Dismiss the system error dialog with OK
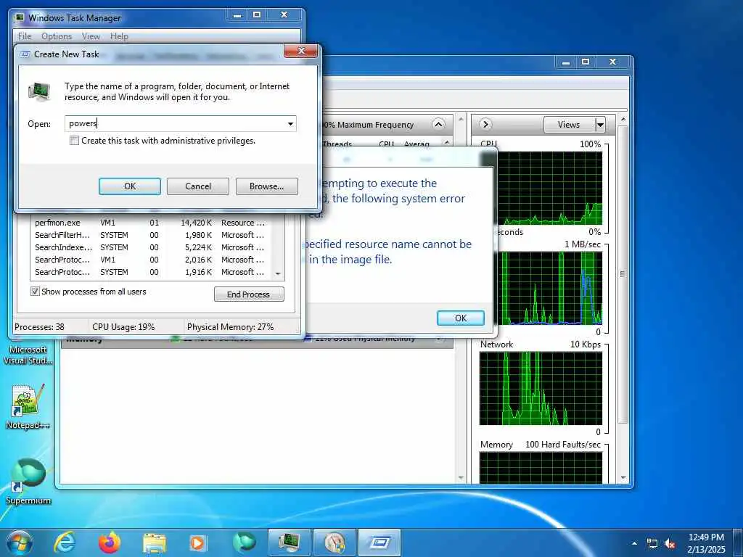The image size is (743, 557). 461,318
